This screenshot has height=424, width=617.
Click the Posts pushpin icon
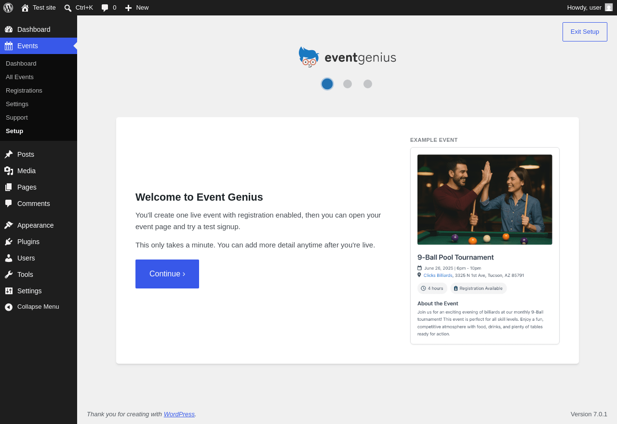(9, 154)
